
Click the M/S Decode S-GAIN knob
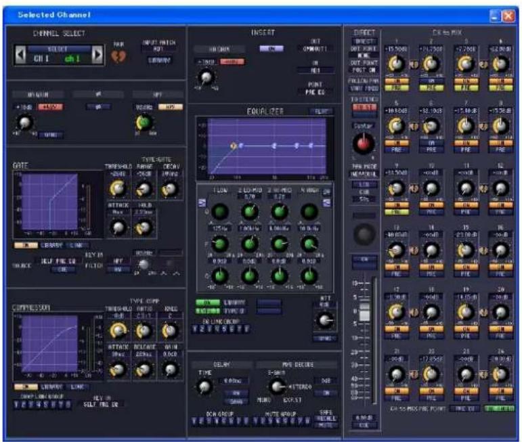point(276,386)
